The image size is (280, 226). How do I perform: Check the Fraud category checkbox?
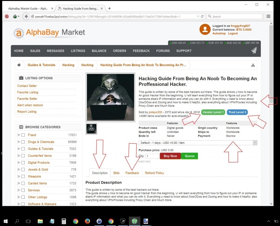(x=23, y=135)
